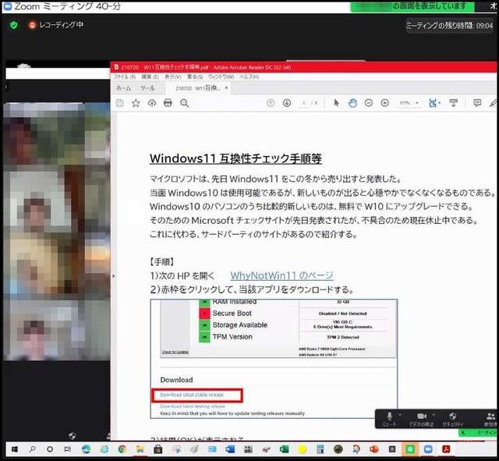The height and width of the screenshot is (461, 499).
Task: Click the cloud upload icon in Acrobat toolbar
Action: tap(152, 103)
